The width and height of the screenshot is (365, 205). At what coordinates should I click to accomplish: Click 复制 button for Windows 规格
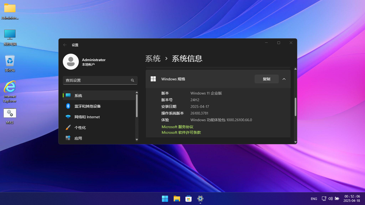[x=267, y=79]
